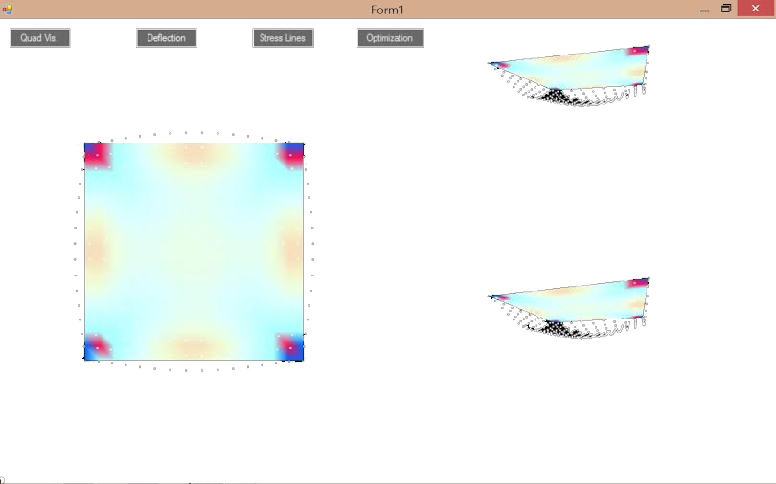Click the Form1 title text
This screenshot has width=776, height=484.
click(387, 9)
